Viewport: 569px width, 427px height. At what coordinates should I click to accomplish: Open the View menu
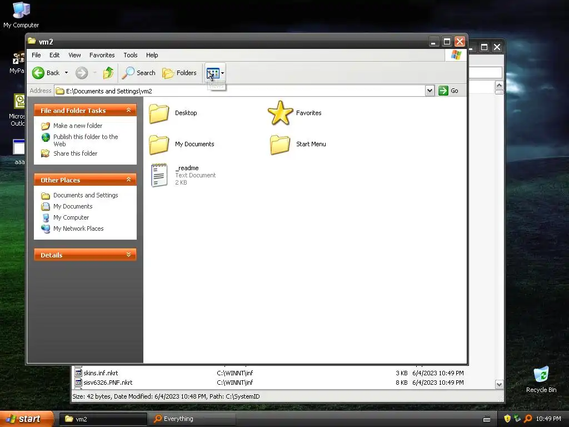[x=74, y=55]
